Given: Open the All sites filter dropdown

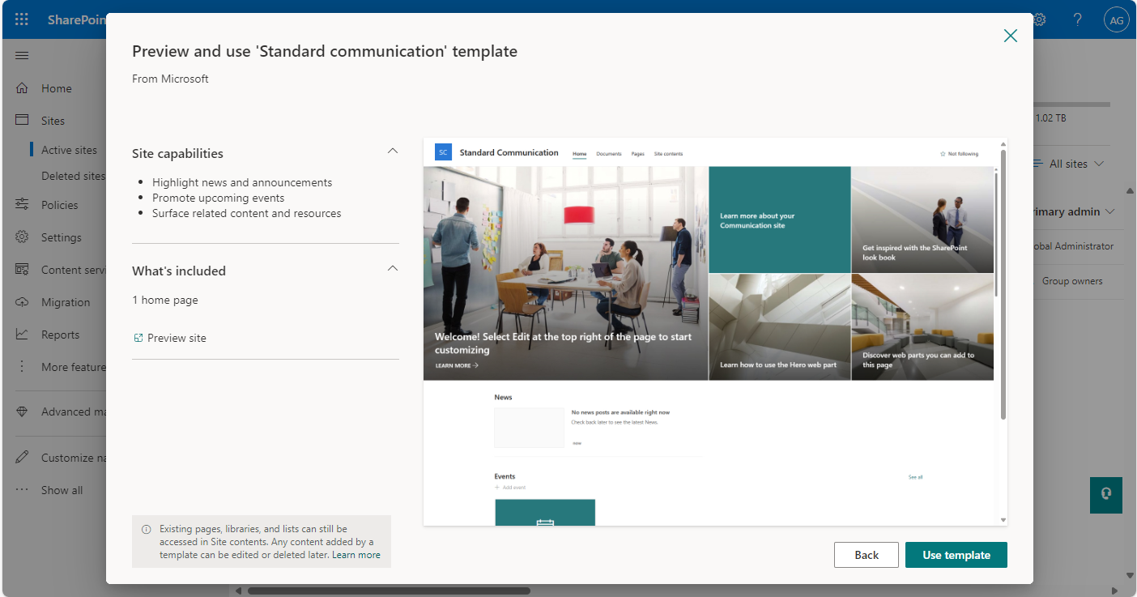Looking at the screenshot, I should tap(1068, 164).
